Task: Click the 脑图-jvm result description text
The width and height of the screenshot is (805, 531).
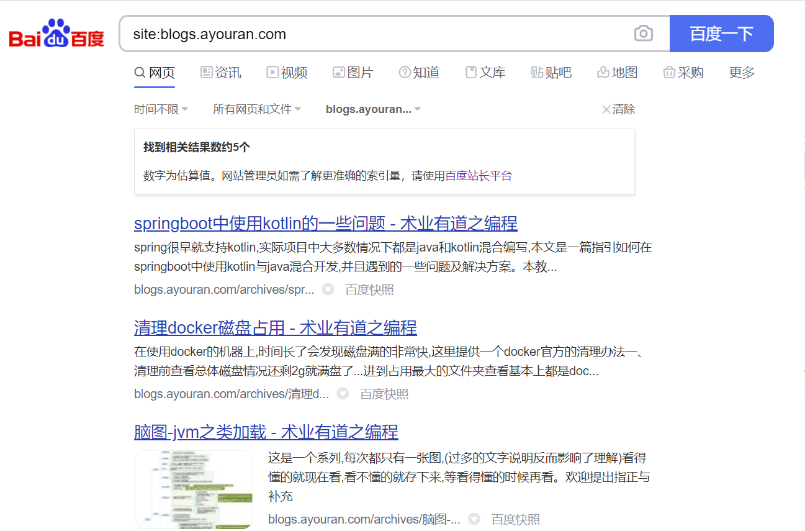Action: [459, 477]
